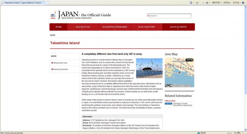The height and width of the screenshot is (134, 247).
Task: Go to the Home navigation tab
Action: pyautogui.click(x=58, y=27)
